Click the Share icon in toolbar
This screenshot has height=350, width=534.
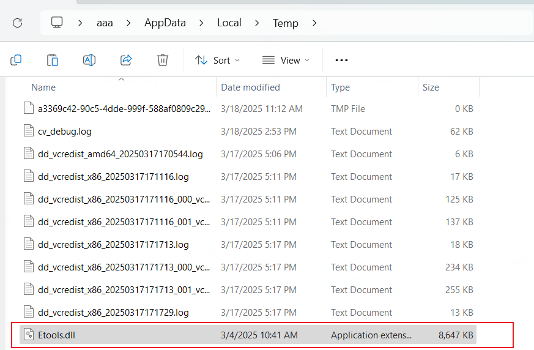[126, 60]
